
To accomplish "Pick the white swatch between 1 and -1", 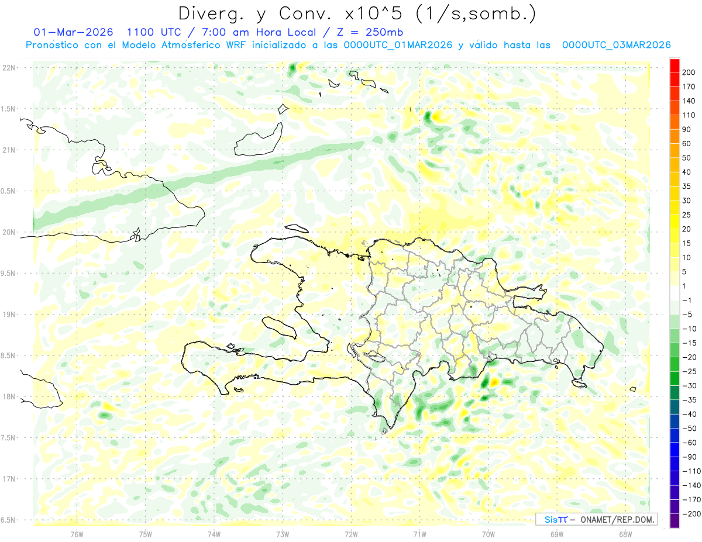I will tap(675, 293).
